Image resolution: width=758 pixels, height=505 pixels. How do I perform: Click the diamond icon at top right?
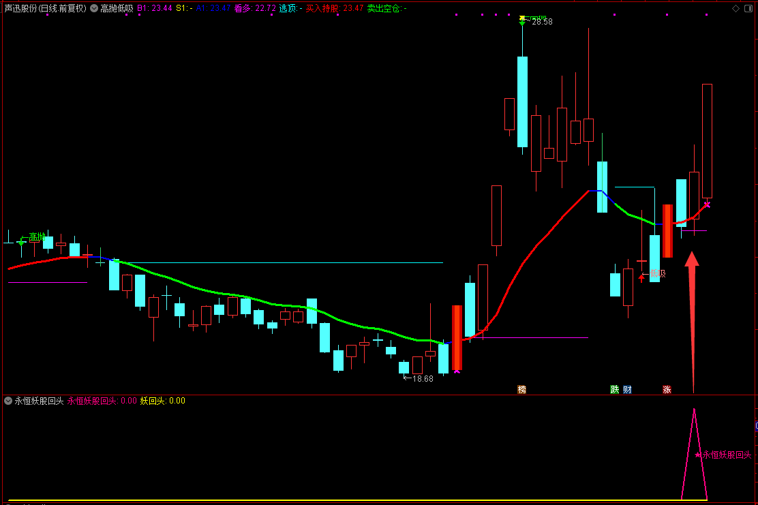pyautogui.click(x=736, y=9)
